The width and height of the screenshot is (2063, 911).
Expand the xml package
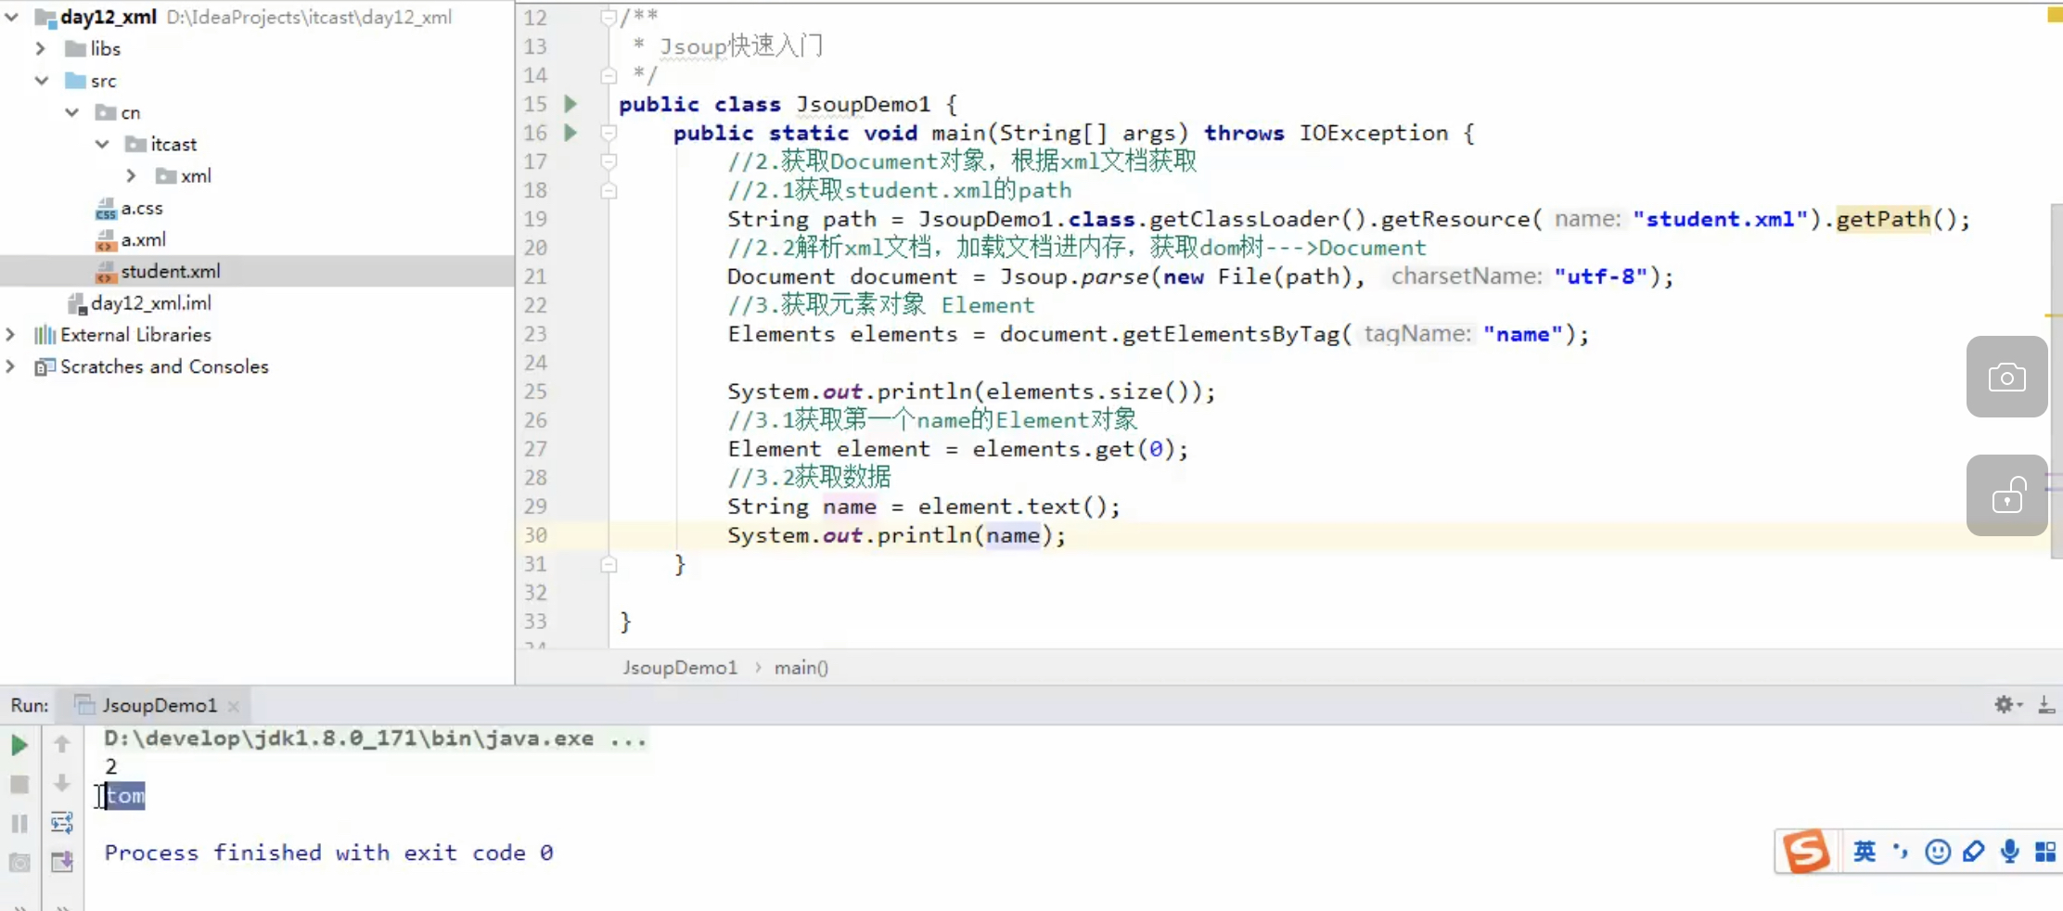click(131, 175)
